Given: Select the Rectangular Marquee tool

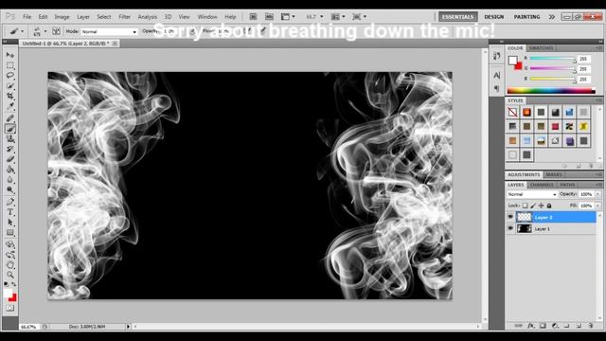Looking at the screenshot, I should click(10, 65).
